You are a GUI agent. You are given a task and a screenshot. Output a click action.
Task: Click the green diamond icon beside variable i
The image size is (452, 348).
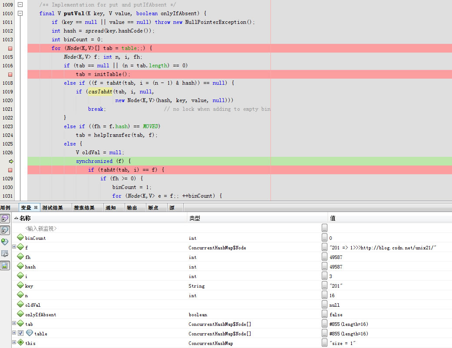[x=20, y=275]
